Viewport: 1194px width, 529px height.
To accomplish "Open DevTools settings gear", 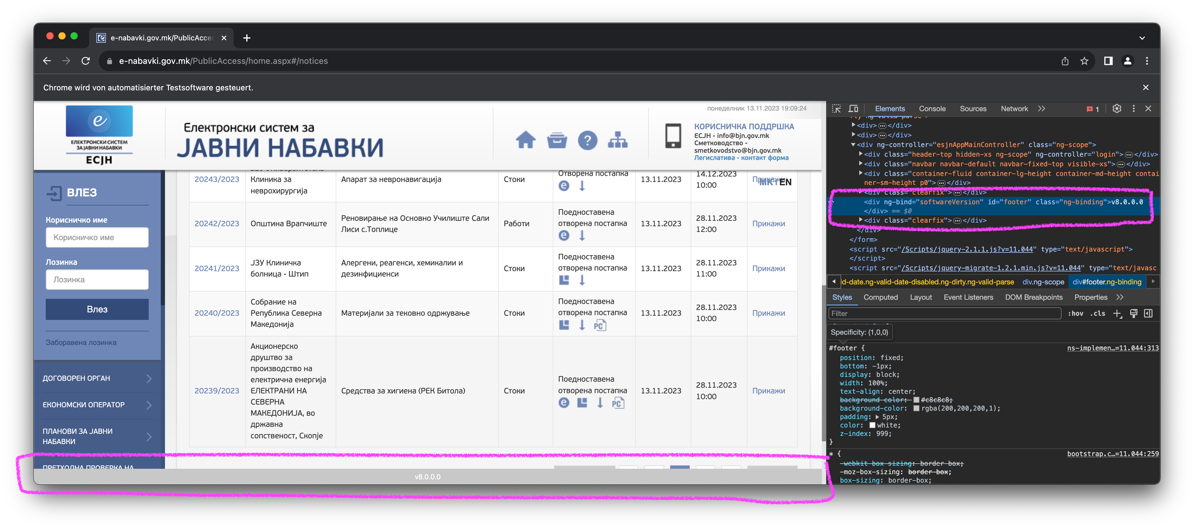I will tap(1117, 108).
